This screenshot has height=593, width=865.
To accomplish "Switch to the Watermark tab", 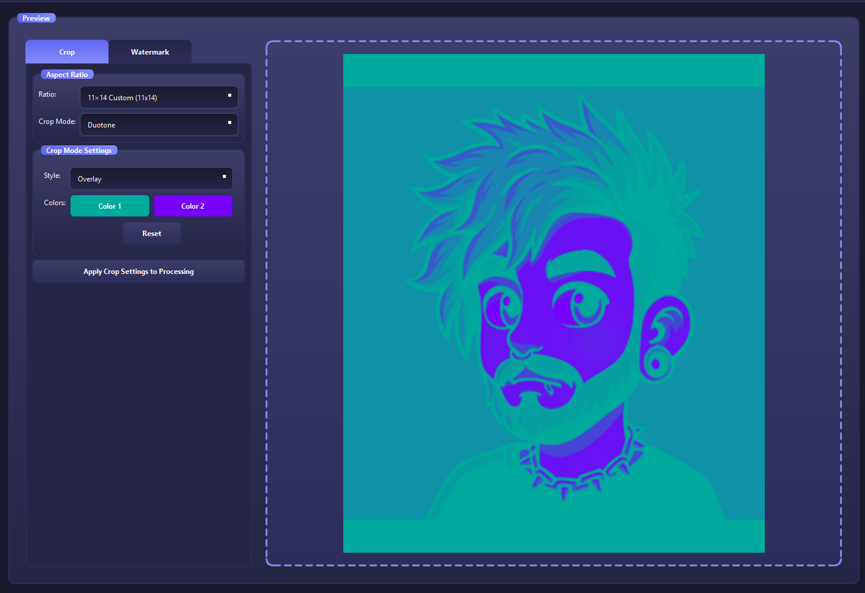I will [x=150, y=52].
